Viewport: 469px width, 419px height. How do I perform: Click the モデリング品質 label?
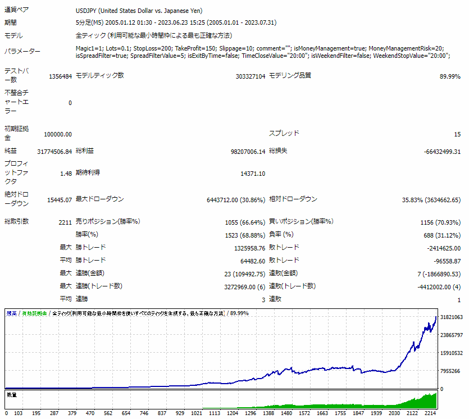(x=290, y=75)
